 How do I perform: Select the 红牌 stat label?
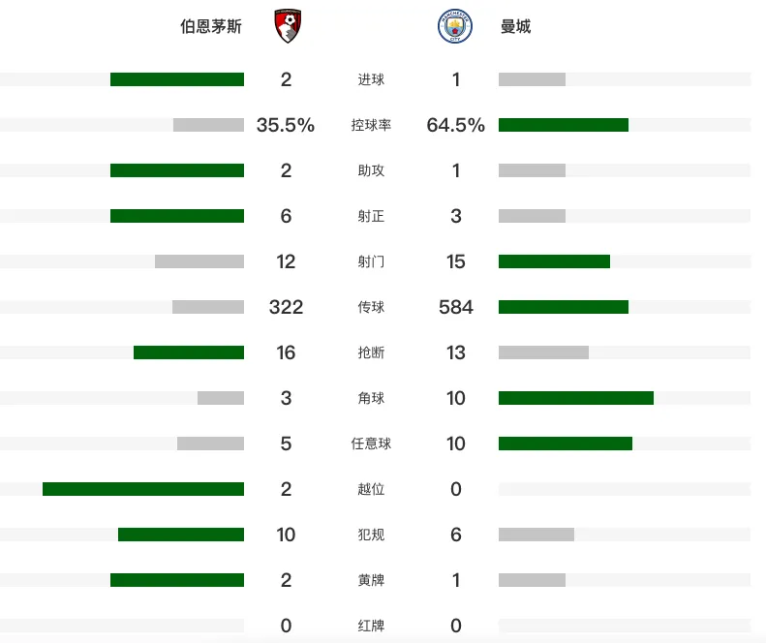coord(371,626)
